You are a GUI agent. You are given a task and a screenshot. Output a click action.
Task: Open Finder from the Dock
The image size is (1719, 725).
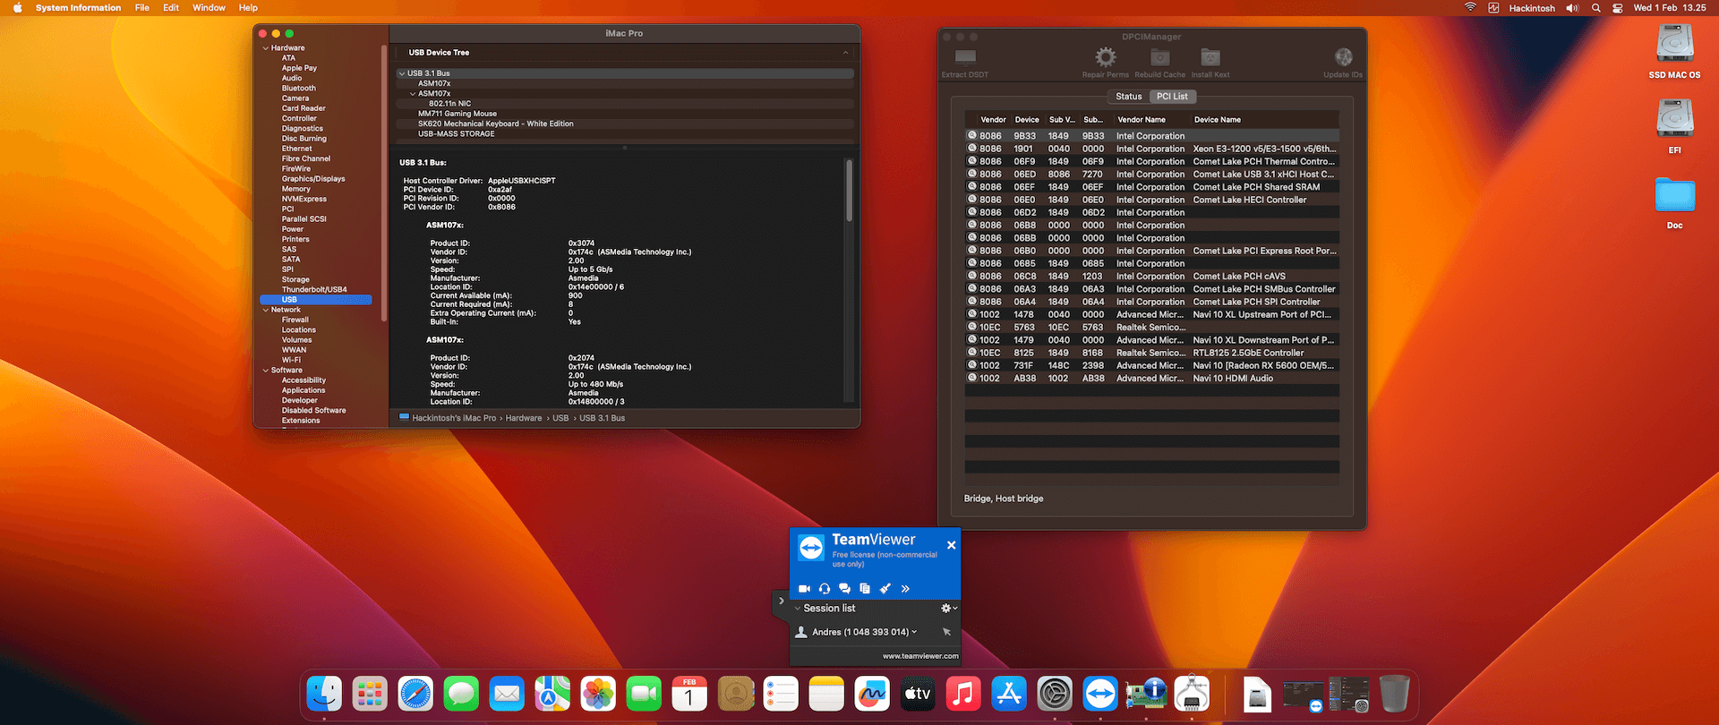click(x=324, y=694)
